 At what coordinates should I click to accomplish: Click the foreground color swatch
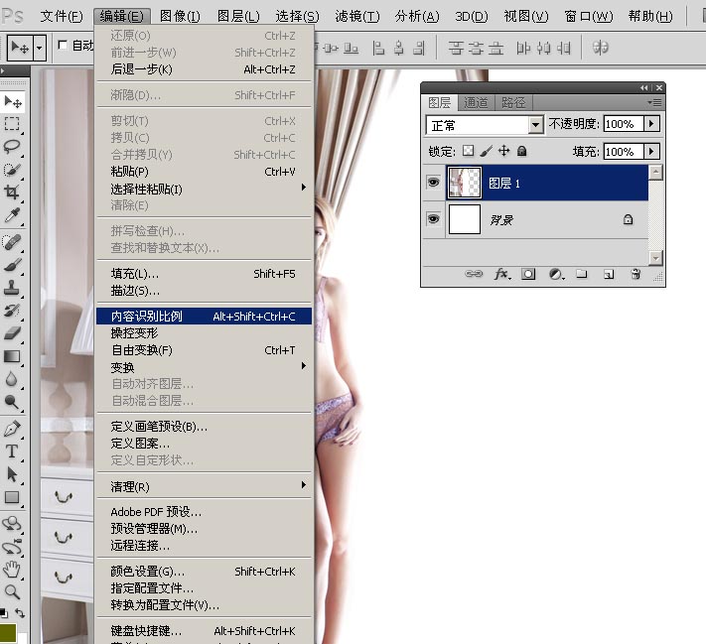pos(8,632)
